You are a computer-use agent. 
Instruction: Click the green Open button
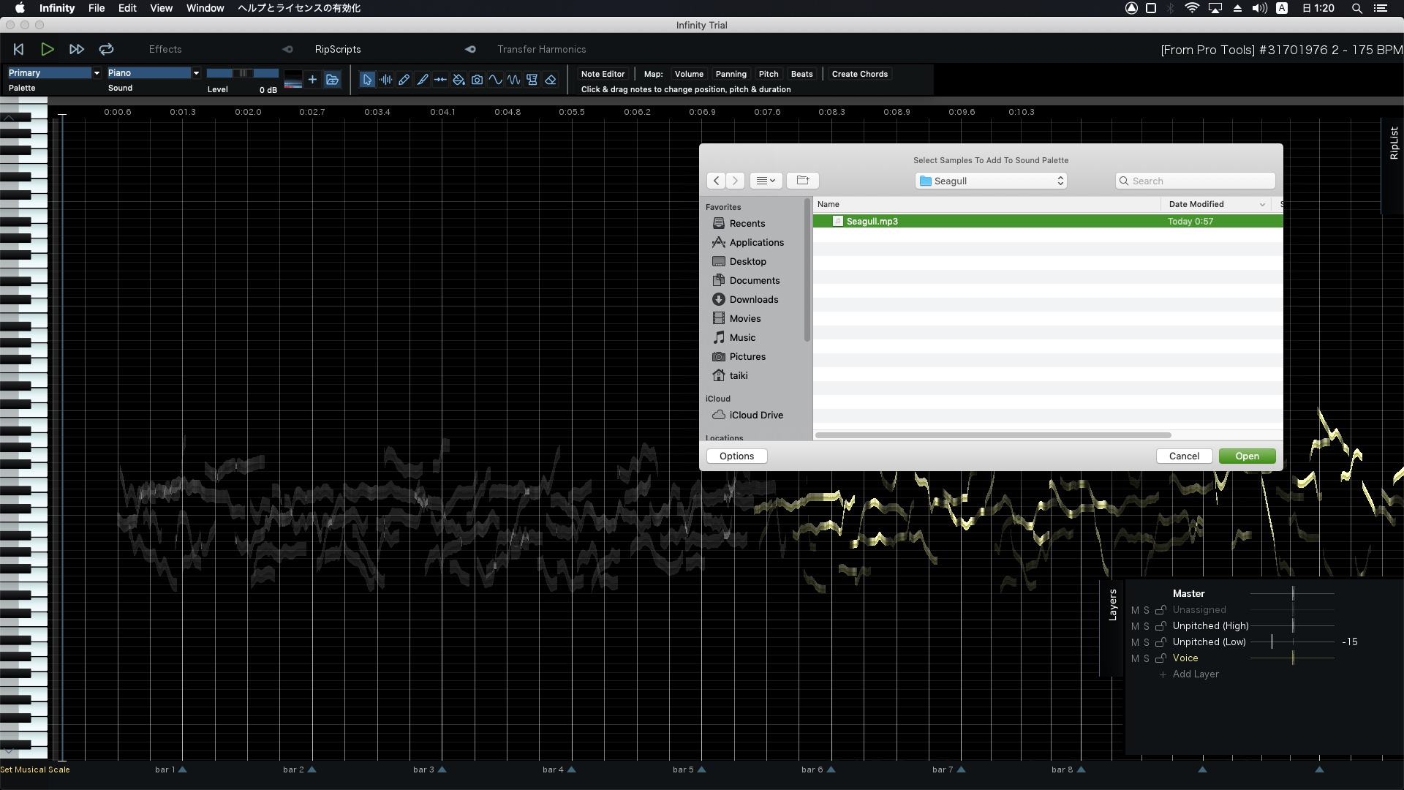coord(1247,456)
